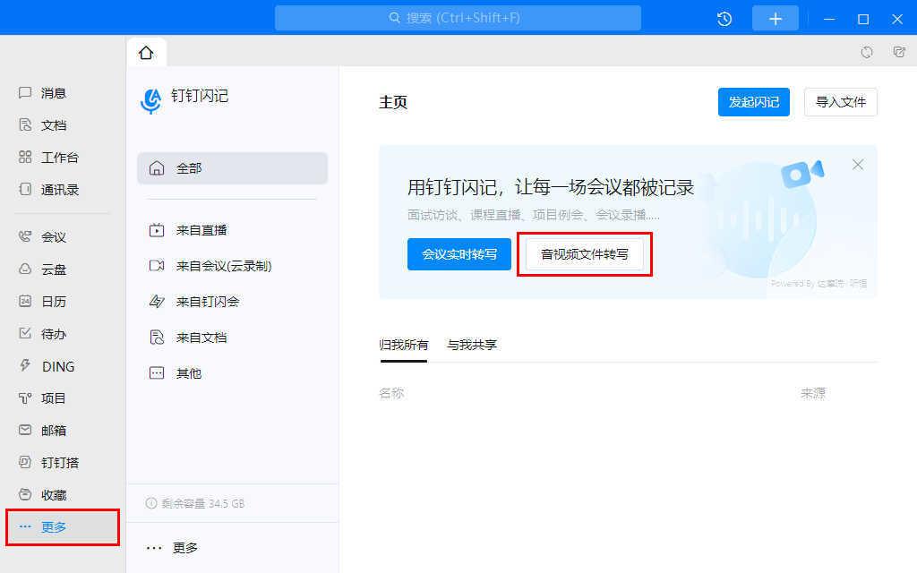Open the 工作台 (Workbench)

(54, 157)
